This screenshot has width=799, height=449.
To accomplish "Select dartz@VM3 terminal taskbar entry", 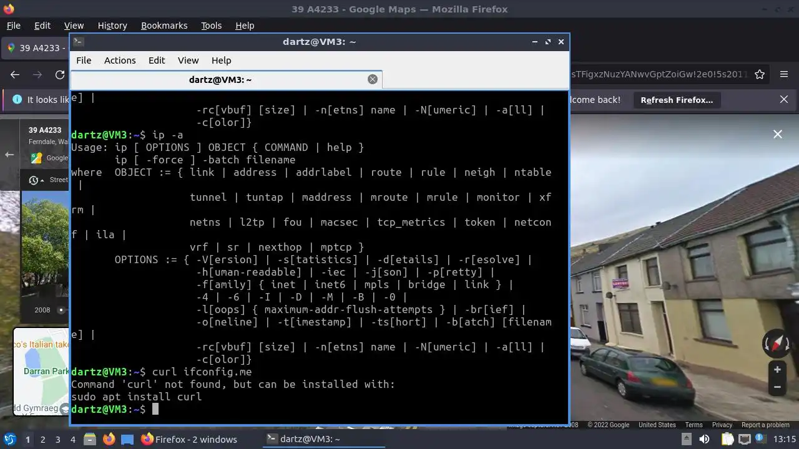I will [322, 440].
